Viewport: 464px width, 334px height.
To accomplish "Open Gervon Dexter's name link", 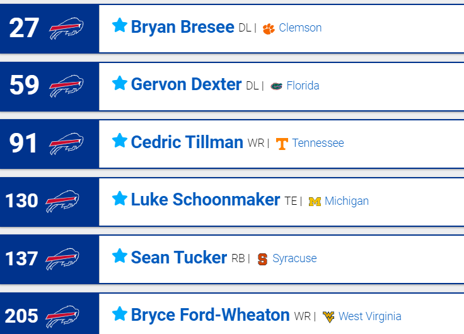I will click(x=186, y=84).
